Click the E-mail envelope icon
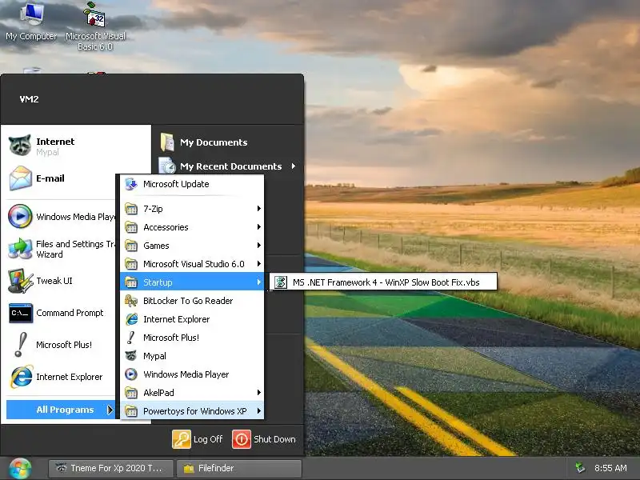 20,178
